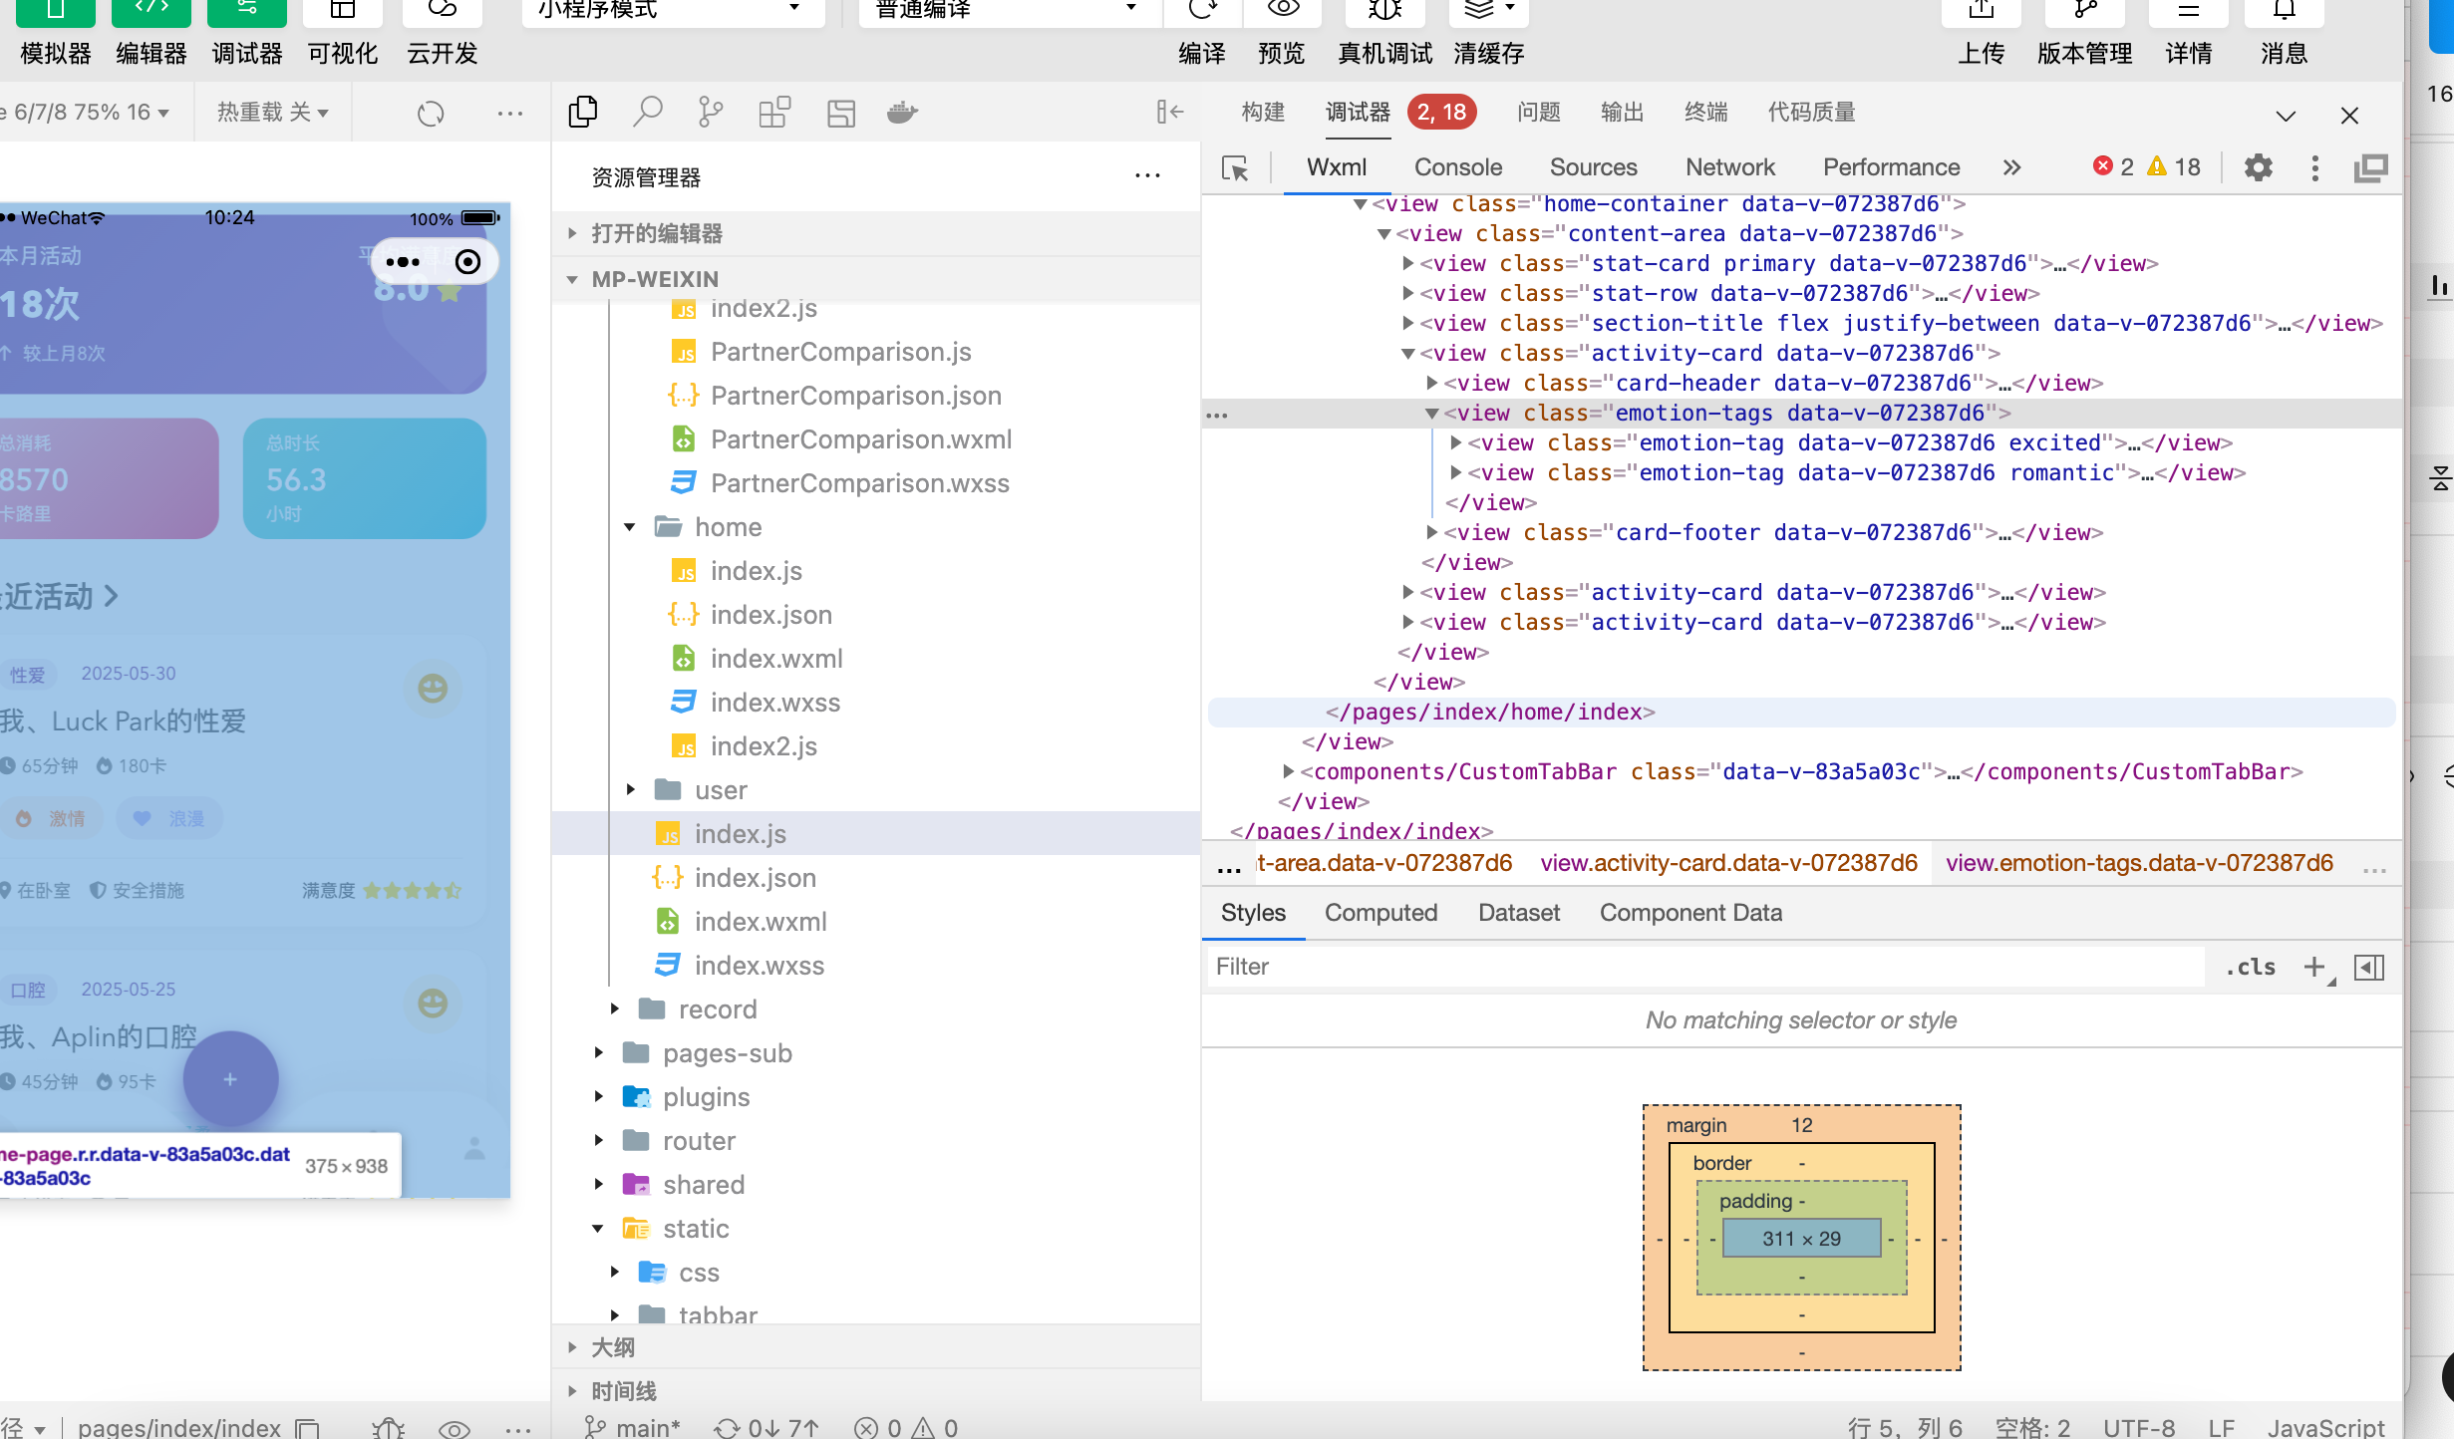
Task: Open the hot reload 热重载 dropdown
Action: pyautogui.click(x=273, y=113)
